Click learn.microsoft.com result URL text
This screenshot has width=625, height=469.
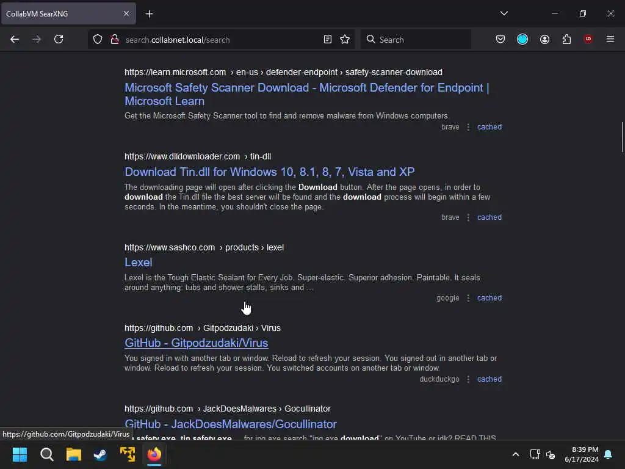(283, 72)
